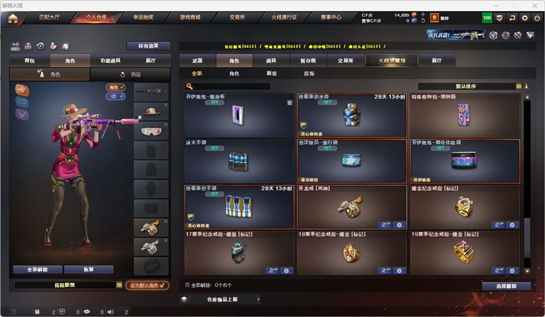Click the gear icon on 圣龙戒 ring item
This screenshot has width=545, height=317.
(399, 225)
